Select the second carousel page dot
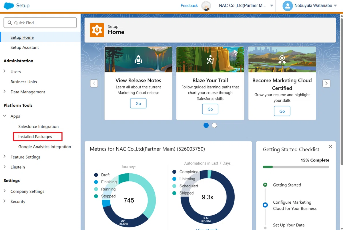The width and height of the screenshot is (343, 230). click(x=214, y=125)
